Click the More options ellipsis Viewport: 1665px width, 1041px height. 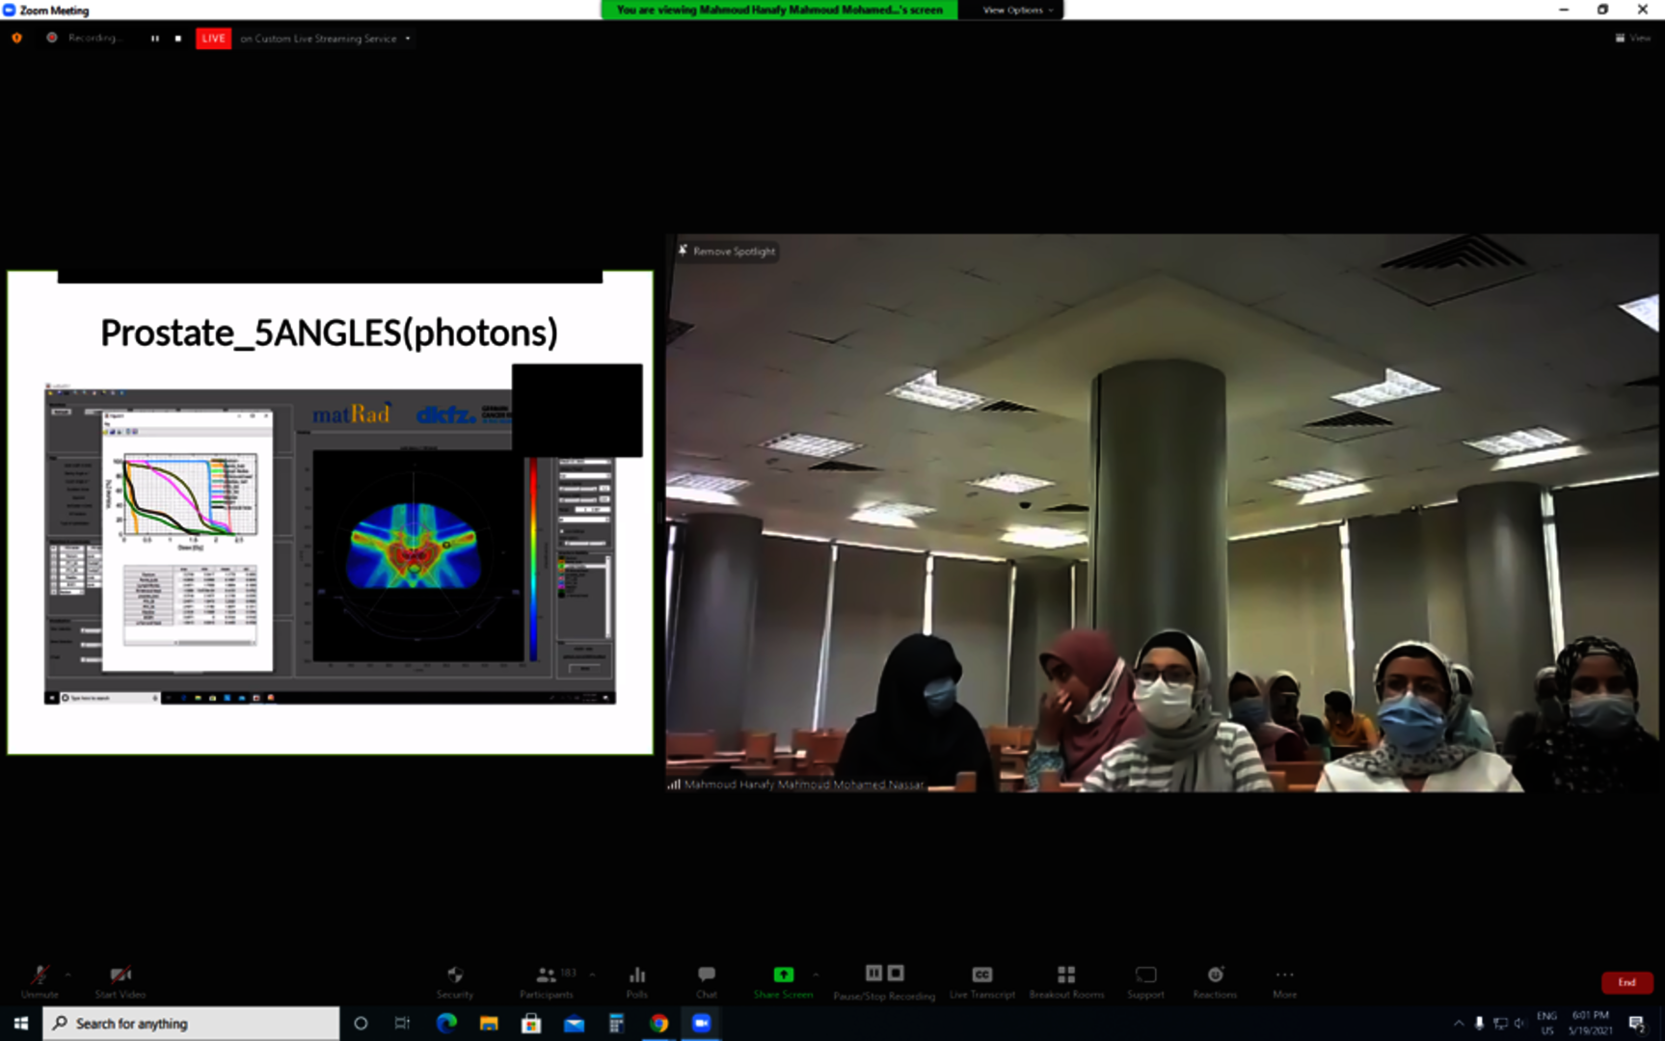coord(1284,979)
